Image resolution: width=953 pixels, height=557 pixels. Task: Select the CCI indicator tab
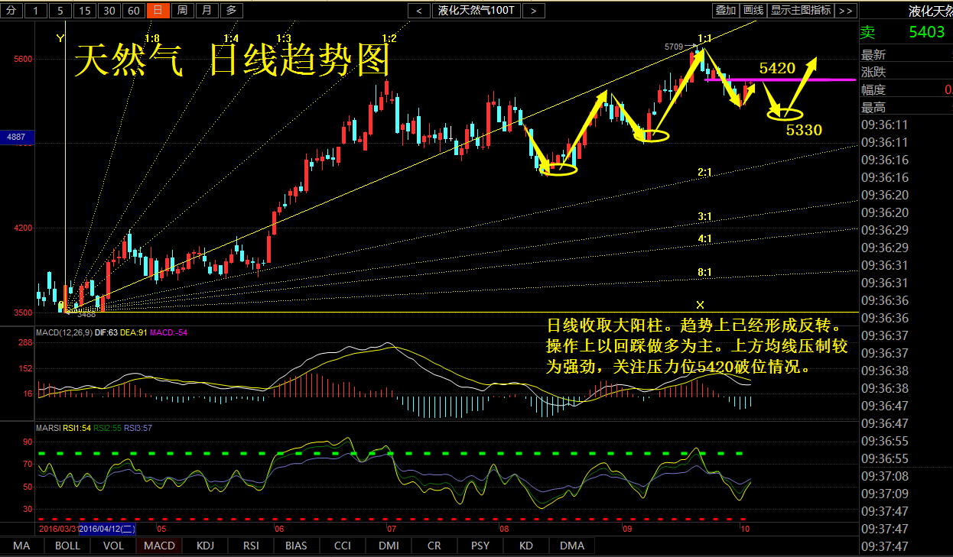pyautogui.click(x=342, y=546)
